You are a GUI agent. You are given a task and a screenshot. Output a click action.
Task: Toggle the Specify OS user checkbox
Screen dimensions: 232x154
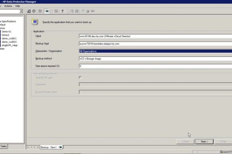[80, 77]
